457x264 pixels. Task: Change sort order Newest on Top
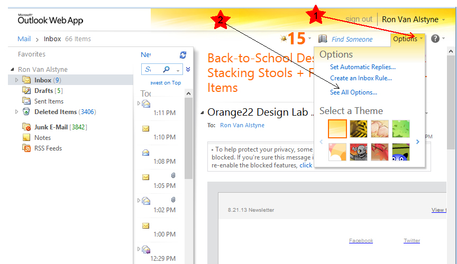click(166, 83)
